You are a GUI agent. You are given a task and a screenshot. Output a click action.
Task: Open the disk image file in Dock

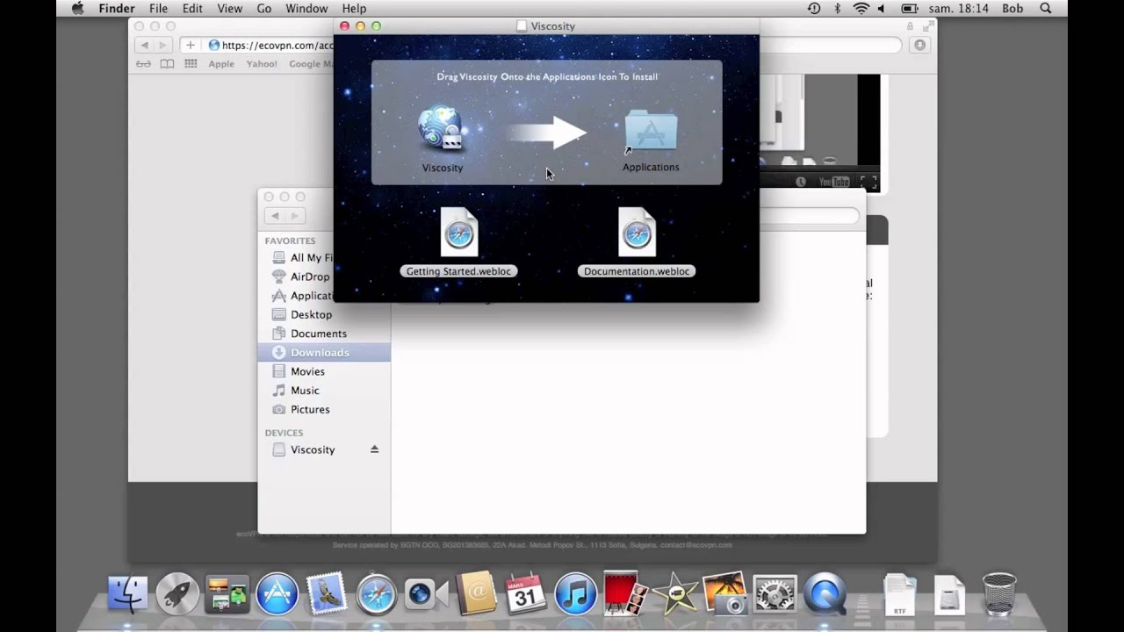coord(949,594)
